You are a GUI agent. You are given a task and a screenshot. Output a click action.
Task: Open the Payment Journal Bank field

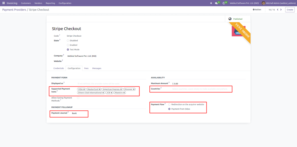click(79, 113)
